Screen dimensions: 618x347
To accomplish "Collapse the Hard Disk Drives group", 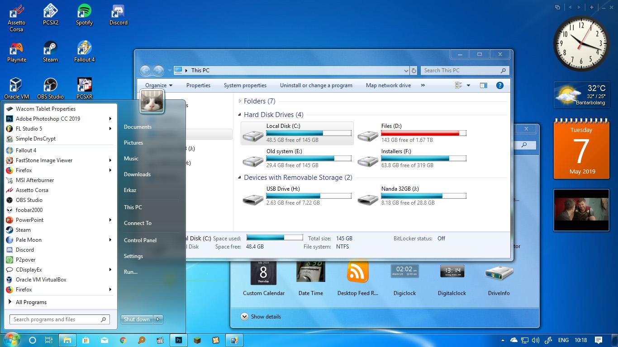I will (240, 115).
